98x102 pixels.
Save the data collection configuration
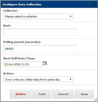click(85, 94)
